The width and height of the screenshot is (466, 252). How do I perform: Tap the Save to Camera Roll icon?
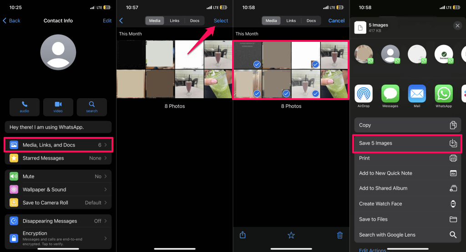[14, 203]
